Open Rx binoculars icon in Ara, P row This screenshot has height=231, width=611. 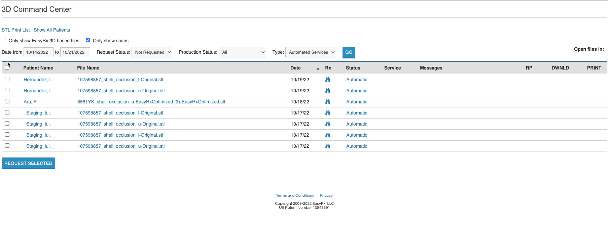click(x=328, y=102)
